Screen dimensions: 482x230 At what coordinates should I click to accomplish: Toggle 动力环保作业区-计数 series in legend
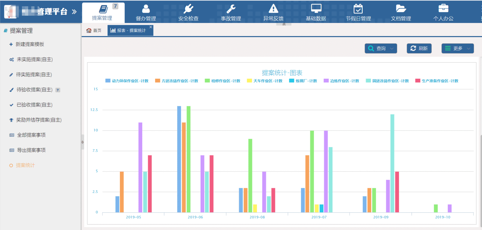click(x=127, y=81)
